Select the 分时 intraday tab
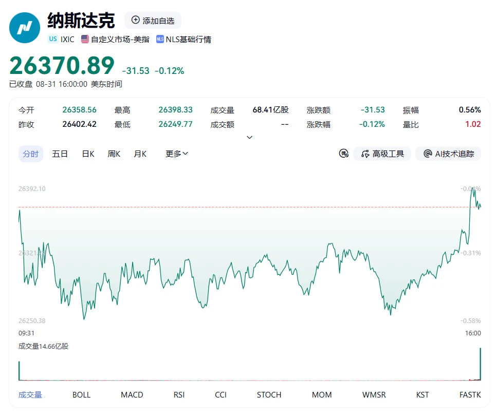The width and height of the screenshot is (496, 416). pyautogui.click(x=31, y=154)
